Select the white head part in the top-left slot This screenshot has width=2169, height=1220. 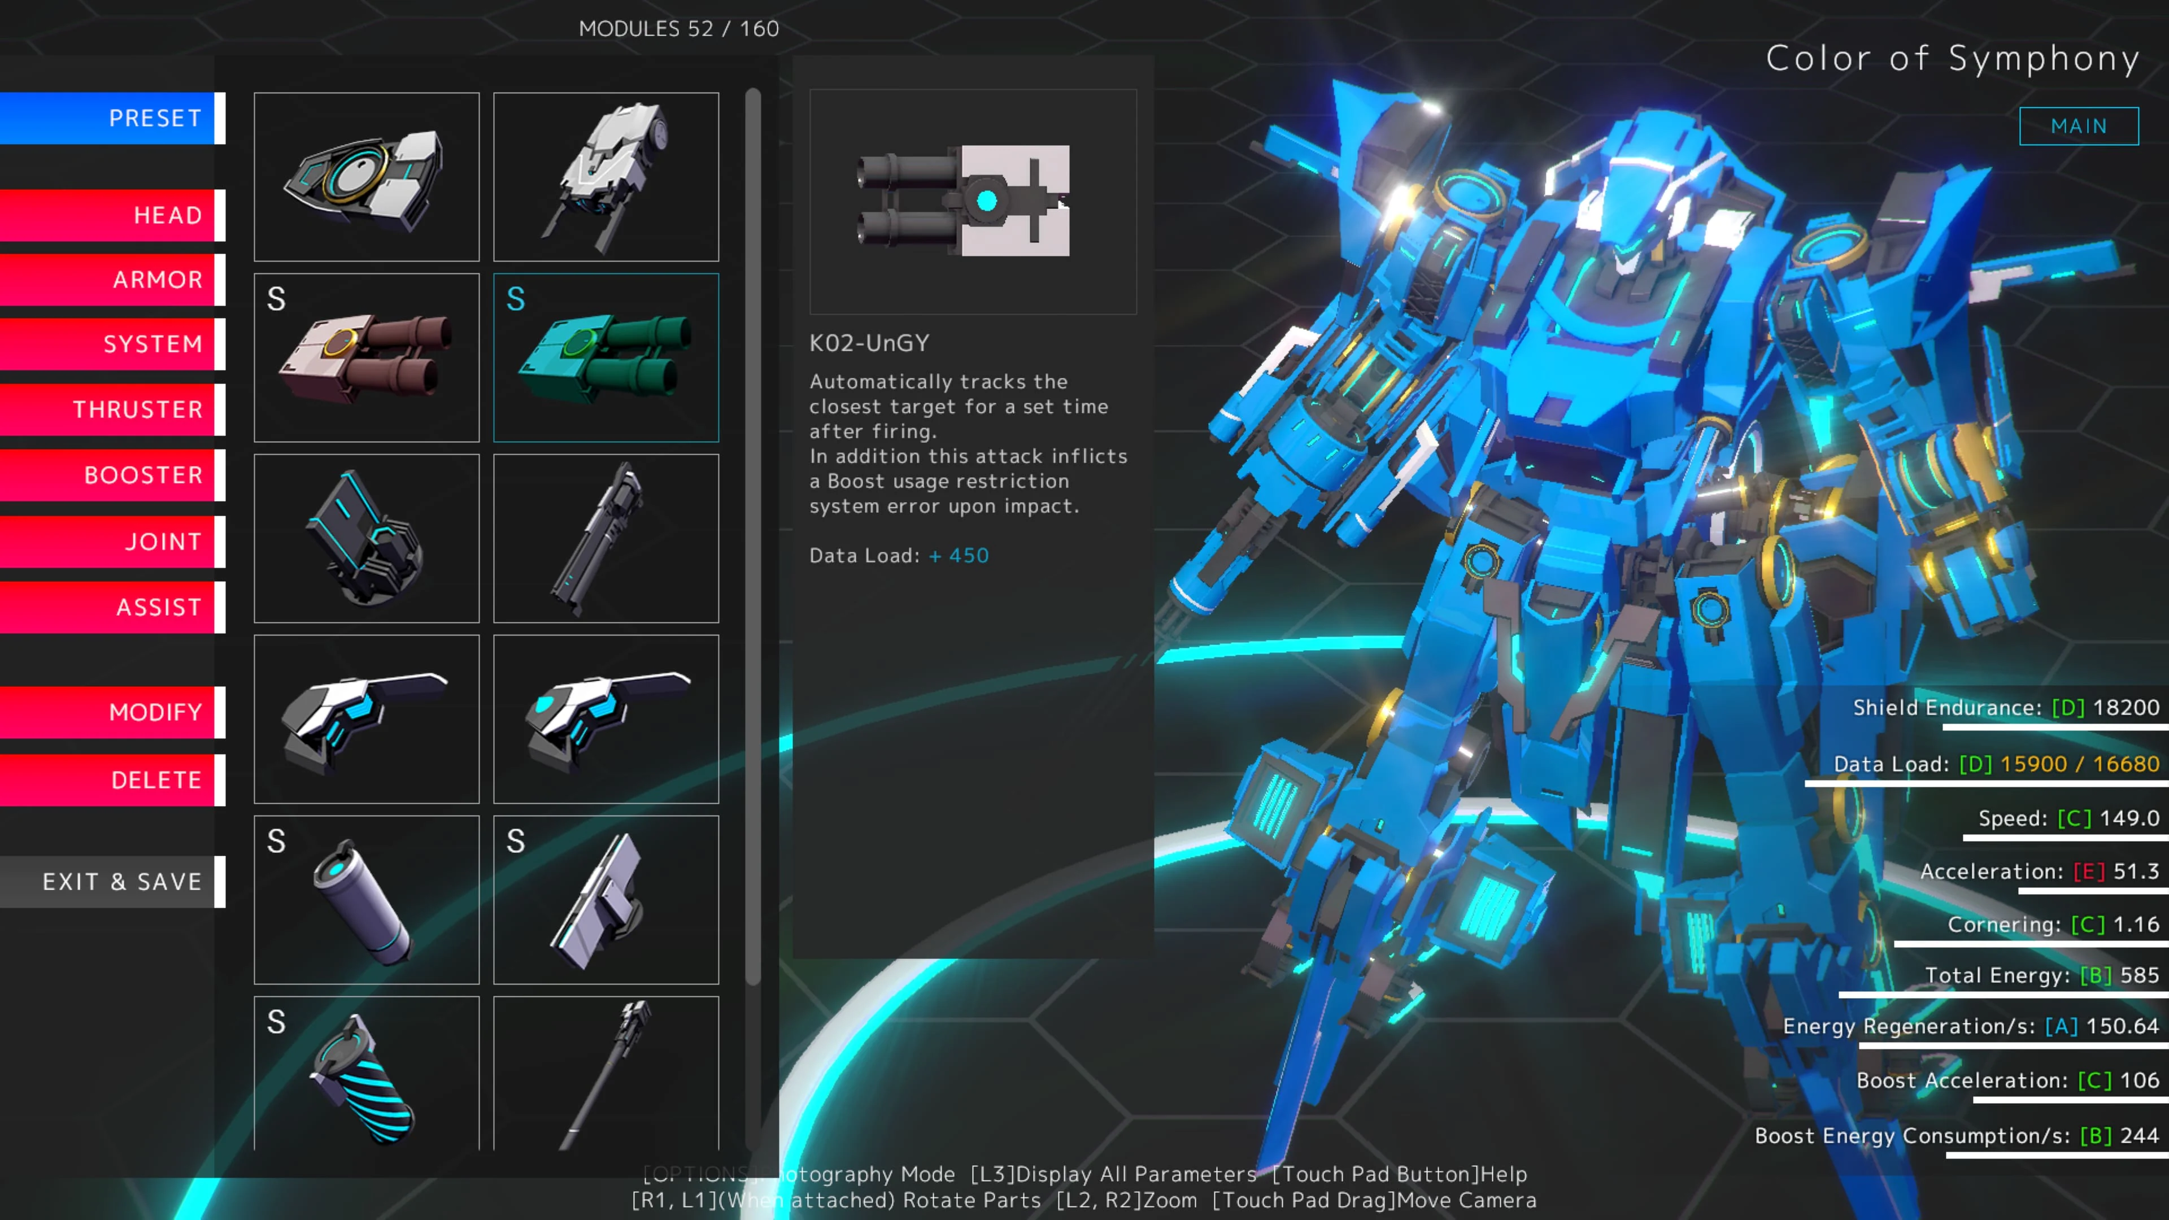click(366, 176)
